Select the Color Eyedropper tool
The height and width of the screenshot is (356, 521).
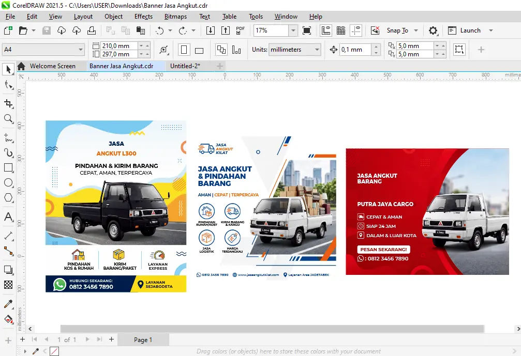8,304
